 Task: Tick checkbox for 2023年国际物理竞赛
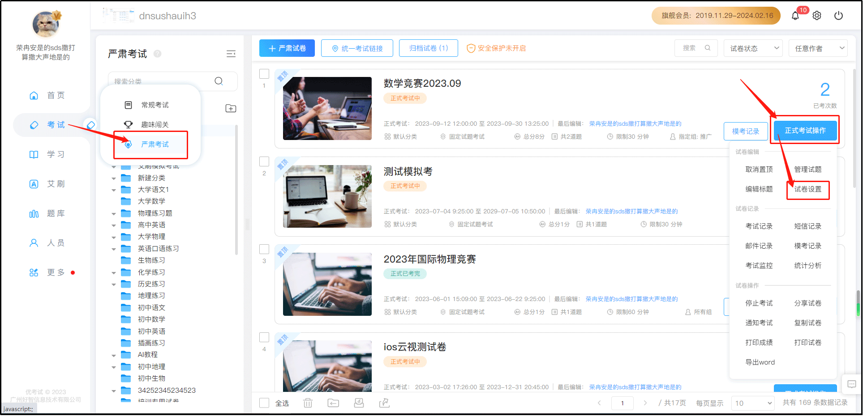264,249
